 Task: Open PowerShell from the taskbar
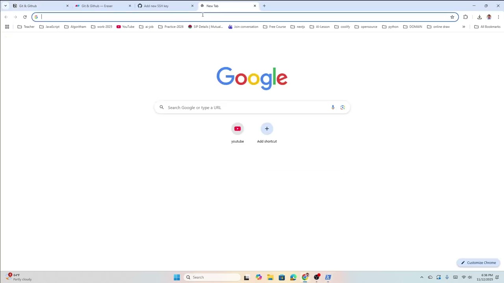(328, 277)
